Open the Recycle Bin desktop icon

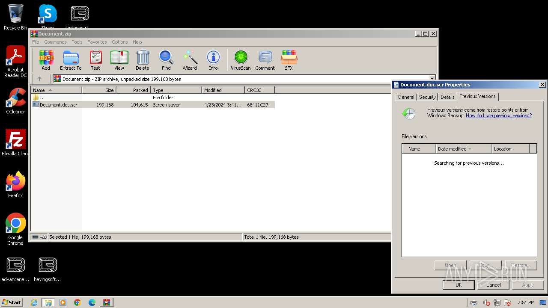pyautogui.click(x=15, y=17)
